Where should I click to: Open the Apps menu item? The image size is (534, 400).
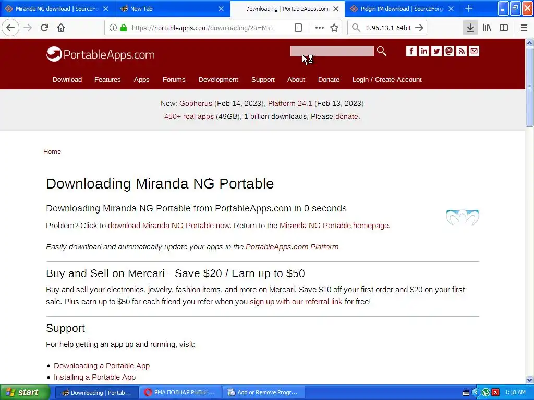point(141,80)
